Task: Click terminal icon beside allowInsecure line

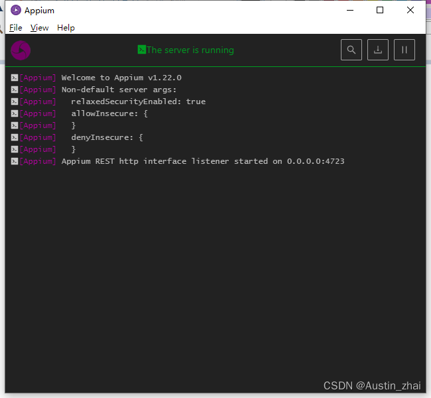Action: [15, 113]
